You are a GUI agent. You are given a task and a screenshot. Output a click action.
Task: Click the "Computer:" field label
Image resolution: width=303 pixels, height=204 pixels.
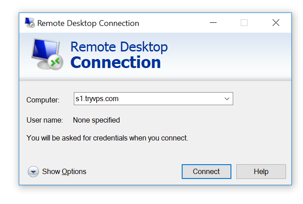coord(43,100)
